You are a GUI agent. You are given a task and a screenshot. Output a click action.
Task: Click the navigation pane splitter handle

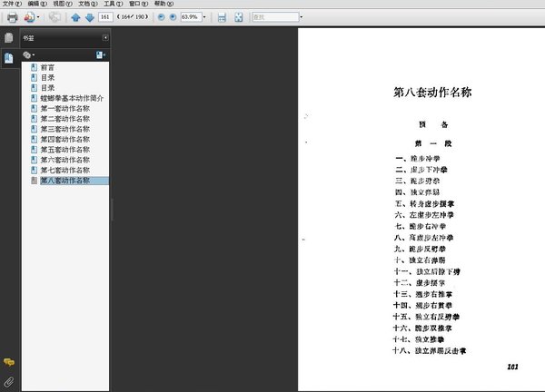click(x=112, y=210)
